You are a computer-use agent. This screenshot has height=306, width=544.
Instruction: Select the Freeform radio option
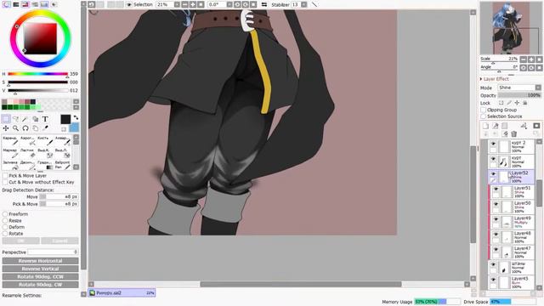pyautogui.click(x=5, y=214)
